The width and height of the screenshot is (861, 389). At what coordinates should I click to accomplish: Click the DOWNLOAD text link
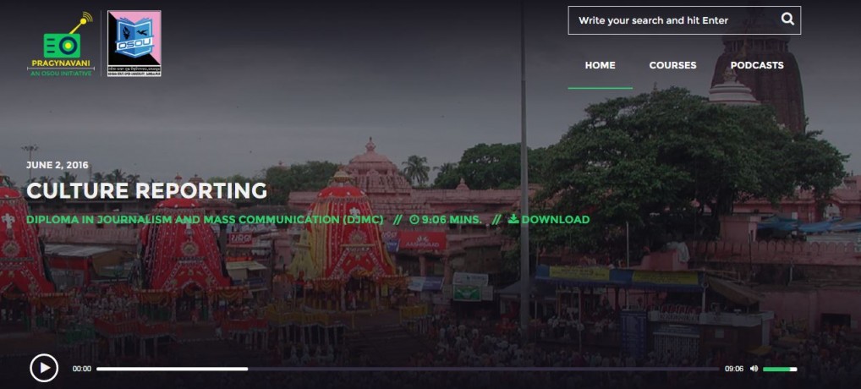(555, 220)
